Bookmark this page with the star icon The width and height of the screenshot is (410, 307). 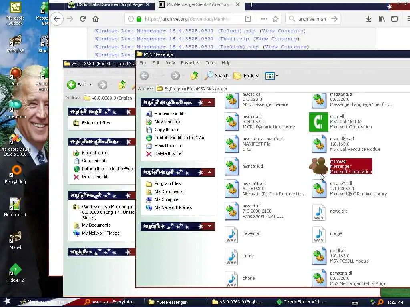(275, 19)
